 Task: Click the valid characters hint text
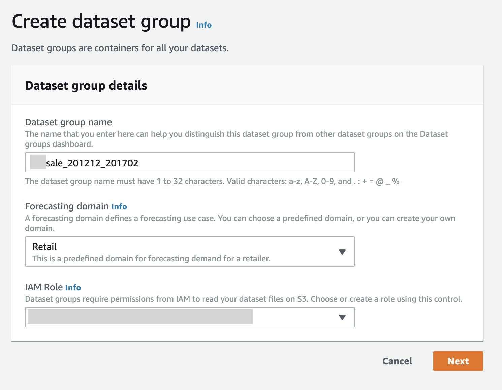click(212, 181)
